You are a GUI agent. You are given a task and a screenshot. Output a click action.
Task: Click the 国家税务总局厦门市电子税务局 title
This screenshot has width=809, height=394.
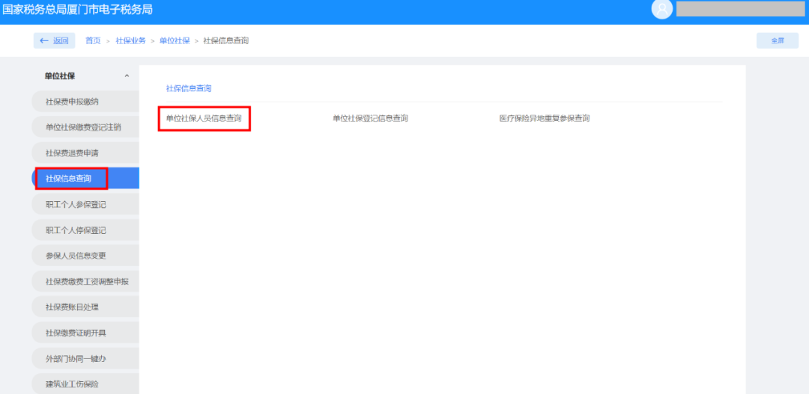pyautogui.click(x=77, y=9)
